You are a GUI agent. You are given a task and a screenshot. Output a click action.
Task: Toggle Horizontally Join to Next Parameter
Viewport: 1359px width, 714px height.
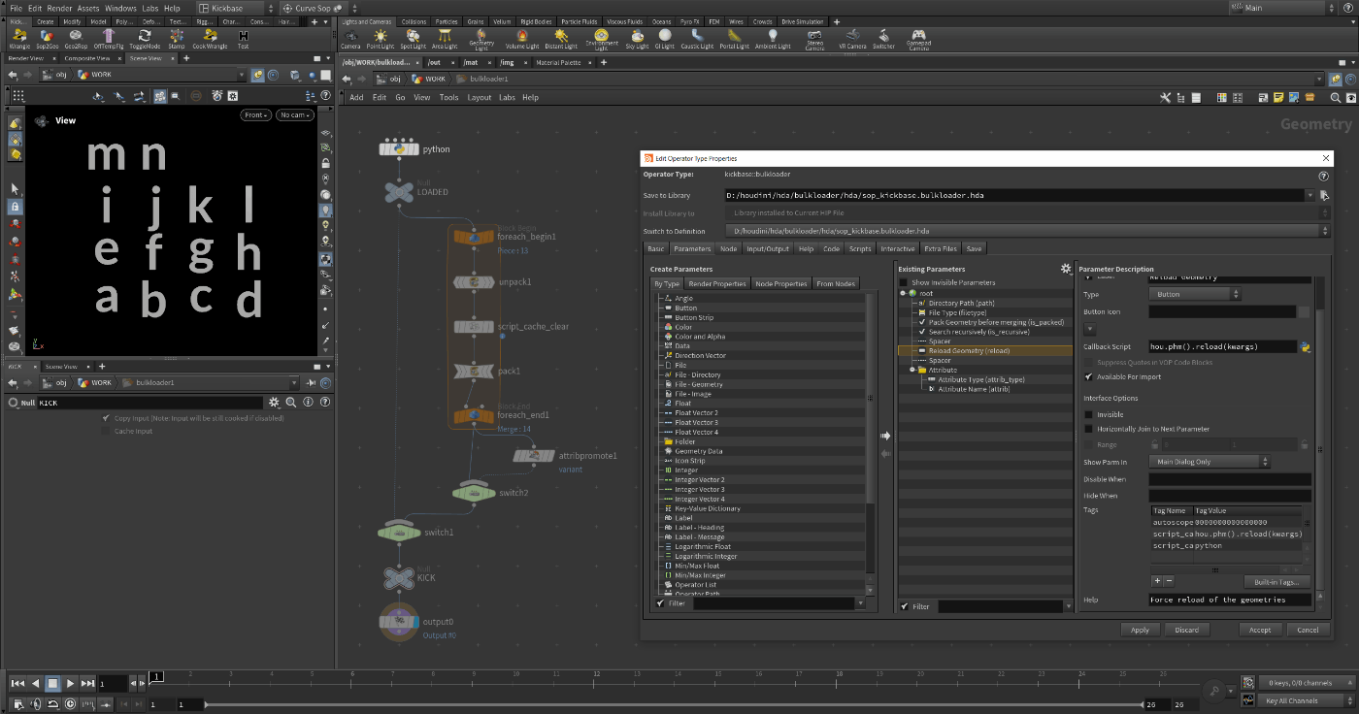click(1088, 429)
